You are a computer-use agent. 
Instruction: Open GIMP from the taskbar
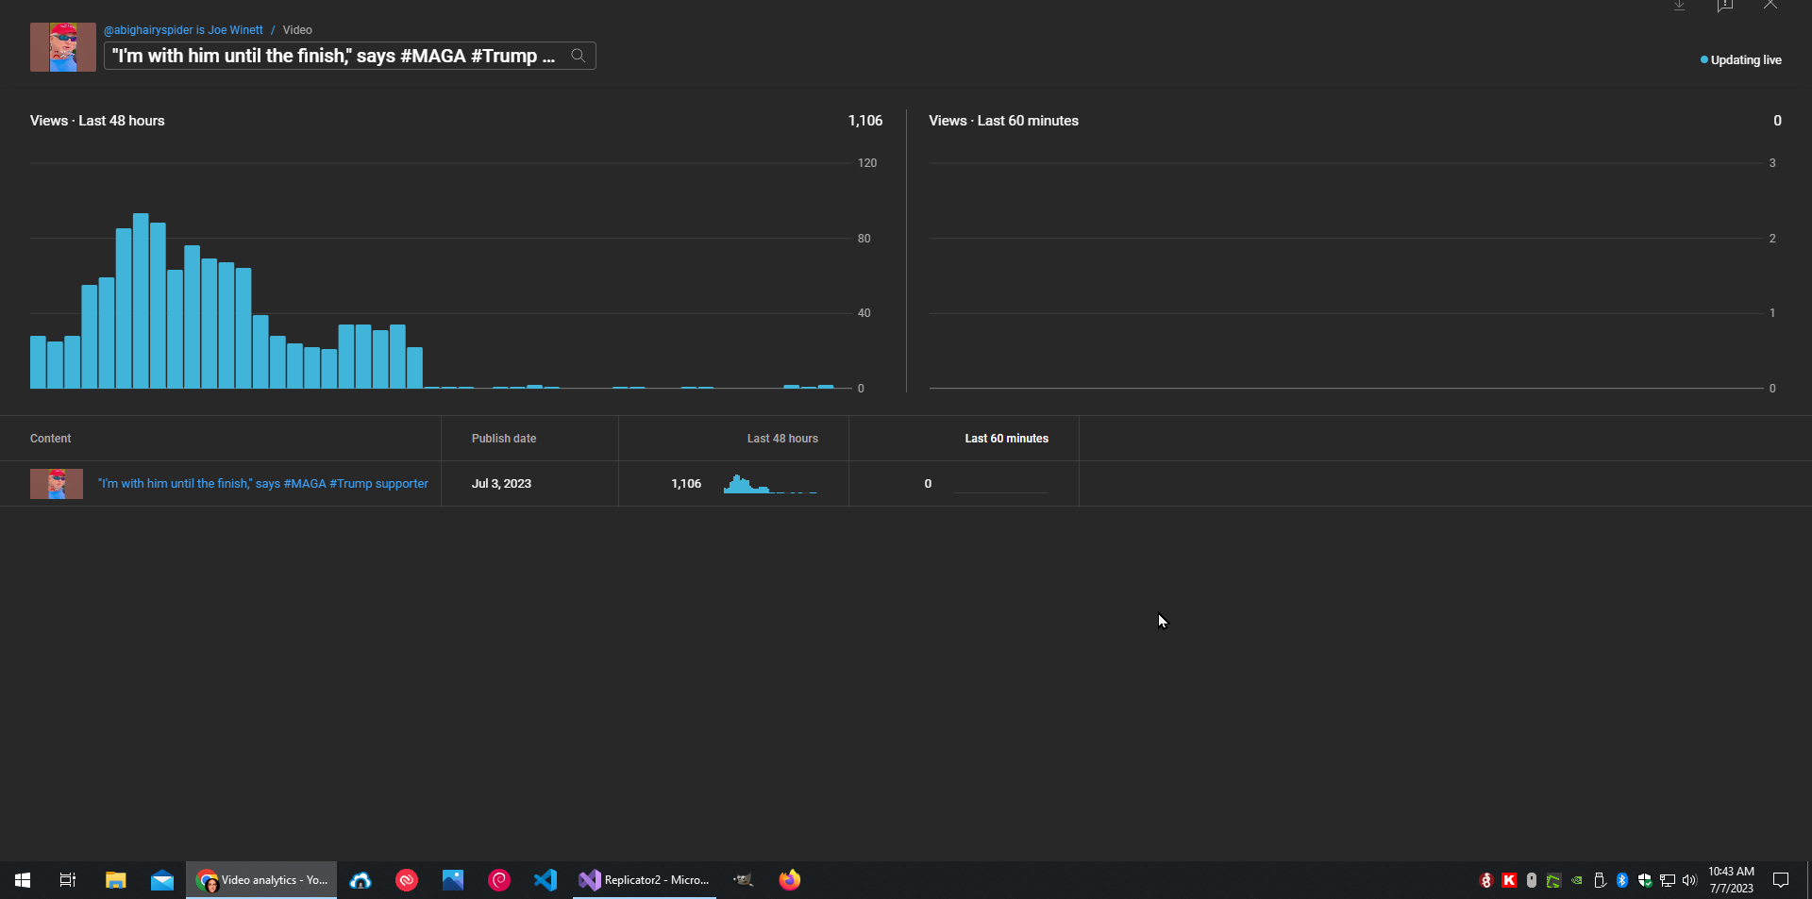click(744, 880)
